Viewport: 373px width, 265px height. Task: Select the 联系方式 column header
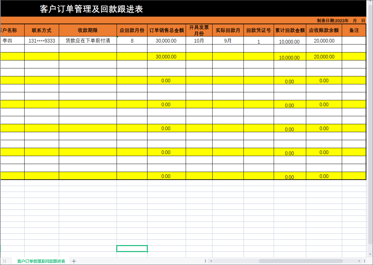[x=42, y=30]
